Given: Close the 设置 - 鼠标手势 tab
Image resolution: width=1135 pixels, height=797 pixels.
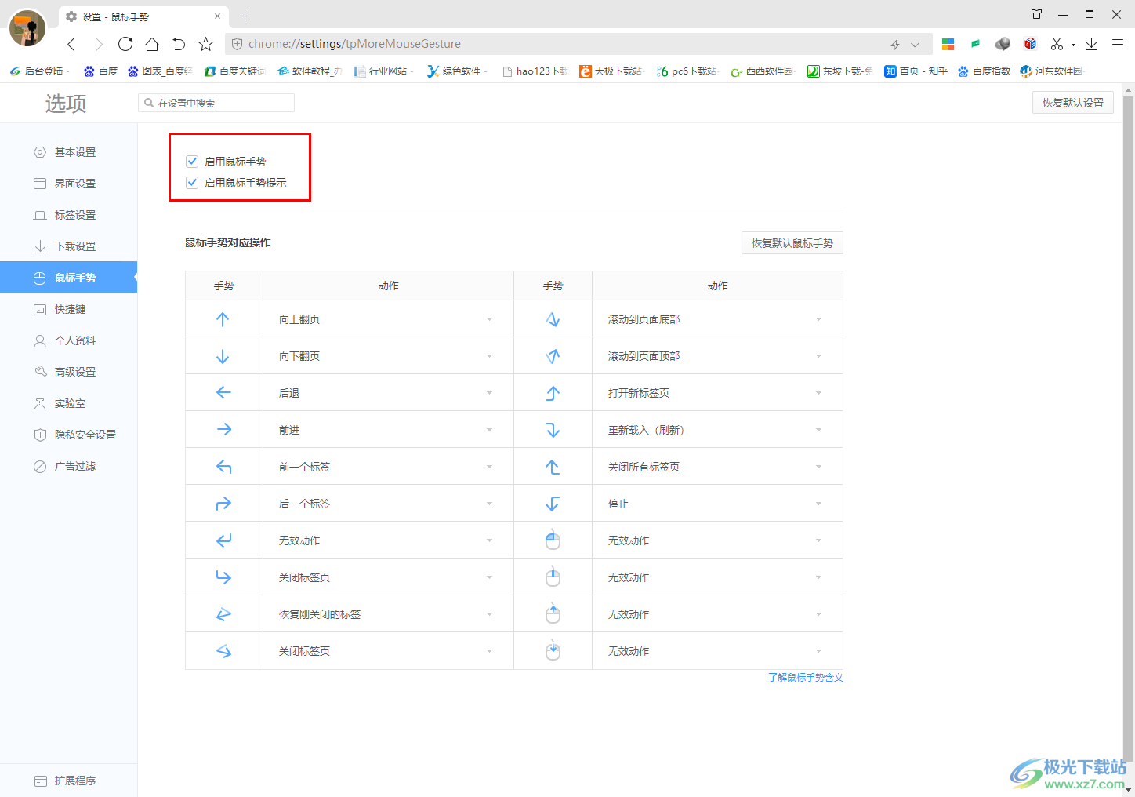Looking at the screenshot, I should (218, 16).
